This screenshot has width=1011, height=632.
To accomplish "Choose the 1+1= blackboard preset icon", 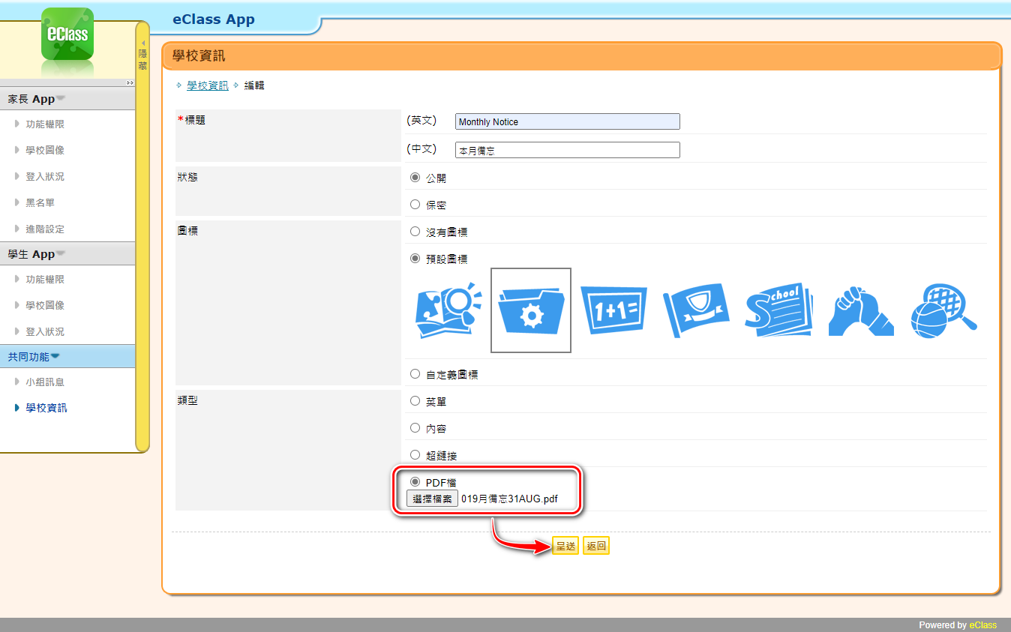I will coord(613,310).
